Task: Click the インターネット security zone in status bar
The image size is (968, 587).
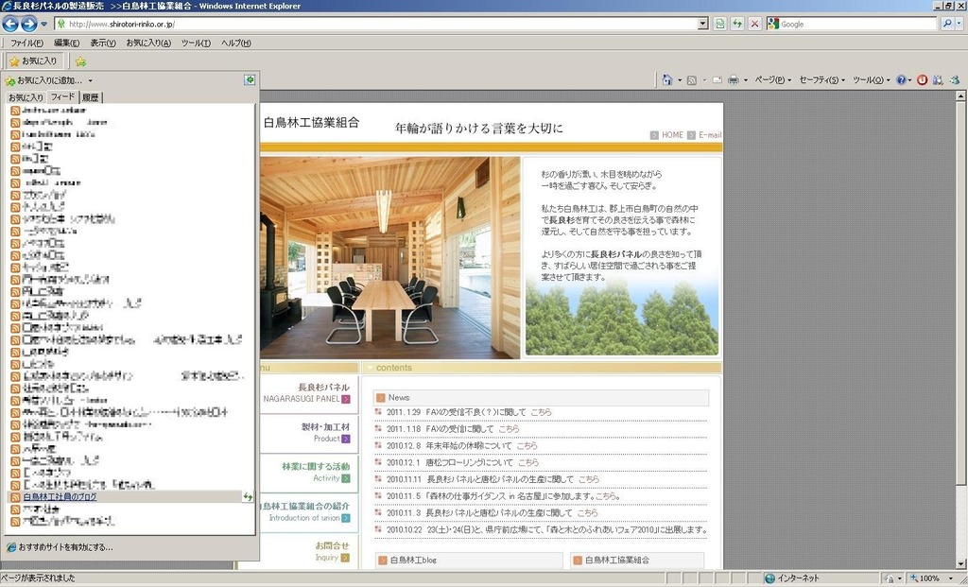Action: [791, 578]
